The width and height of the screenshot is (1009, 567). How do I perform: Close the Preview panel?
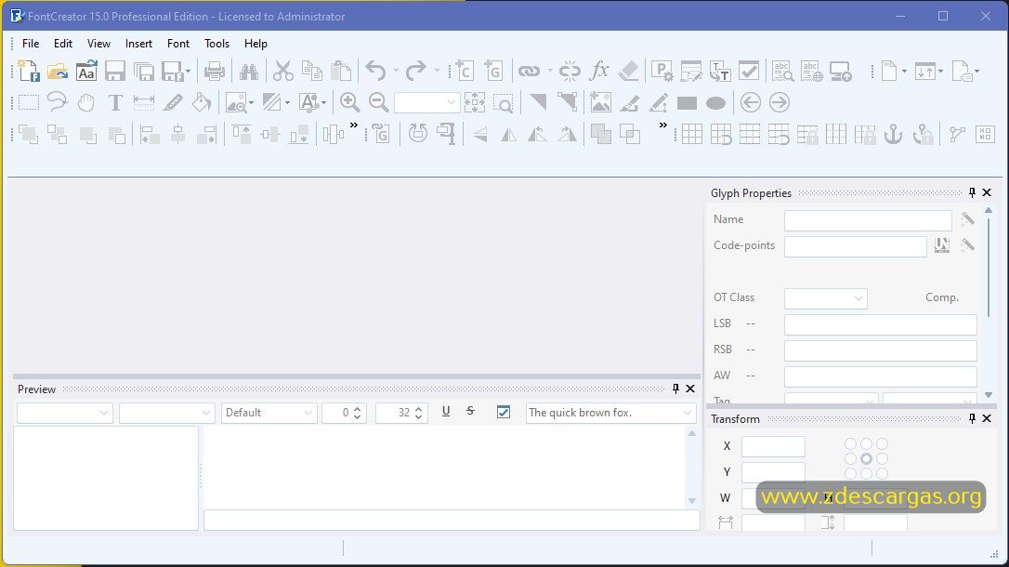(689, 389)
